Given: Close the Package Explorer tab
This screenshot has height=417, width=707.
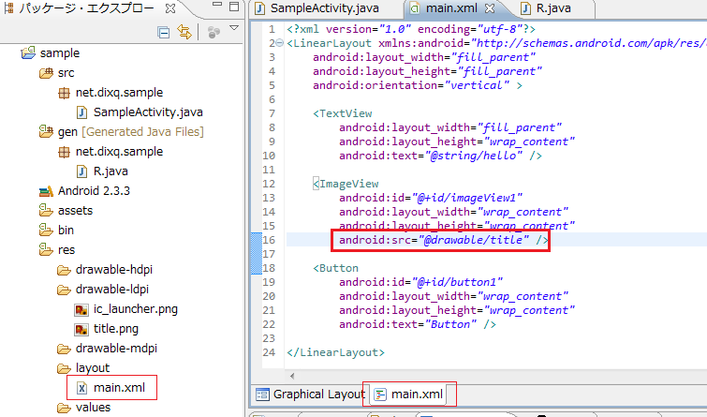Looking at the screenshot, I should click(170, 8).
